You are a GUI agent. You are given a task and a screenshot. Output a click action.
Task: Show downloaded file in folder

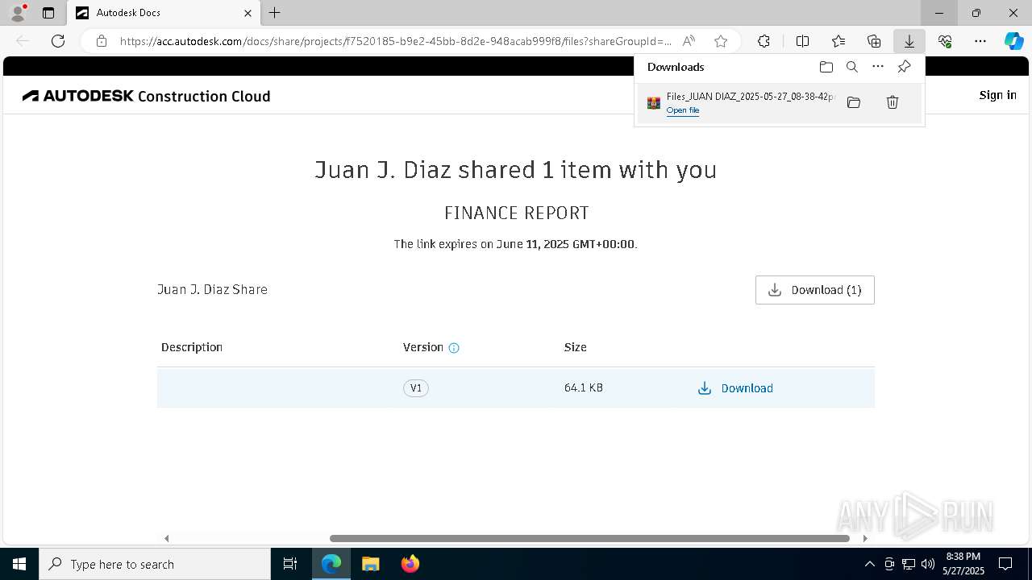tap(854, 102)
